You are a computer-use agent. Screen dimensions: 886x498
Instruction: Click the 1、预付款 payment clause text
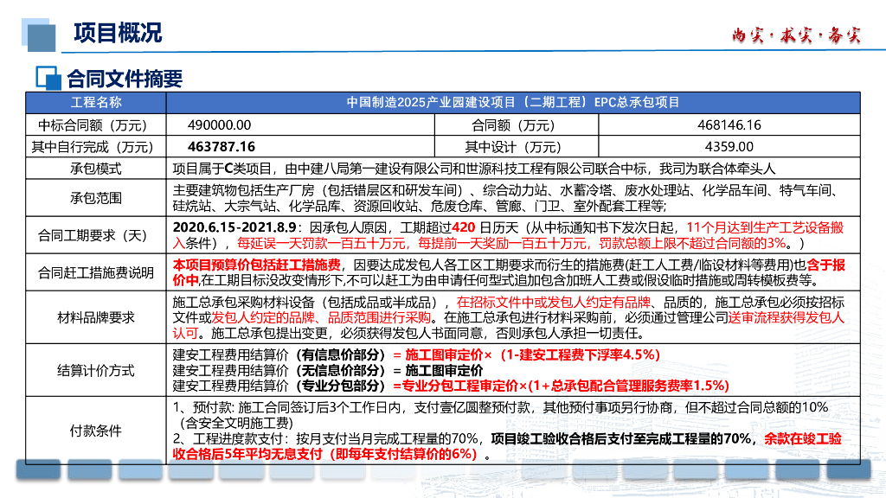point(501,415)
